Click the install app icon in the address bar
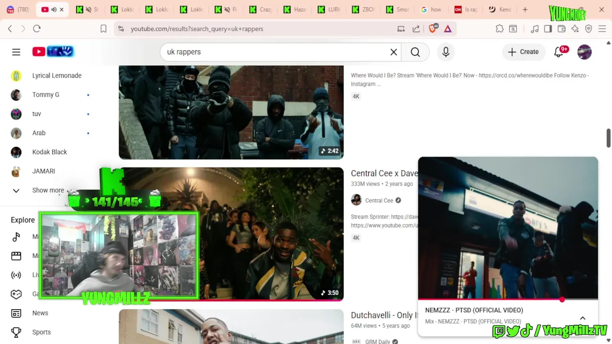This screenshot has width=612, height=344. pyautogui.click(x=401, y=29)
